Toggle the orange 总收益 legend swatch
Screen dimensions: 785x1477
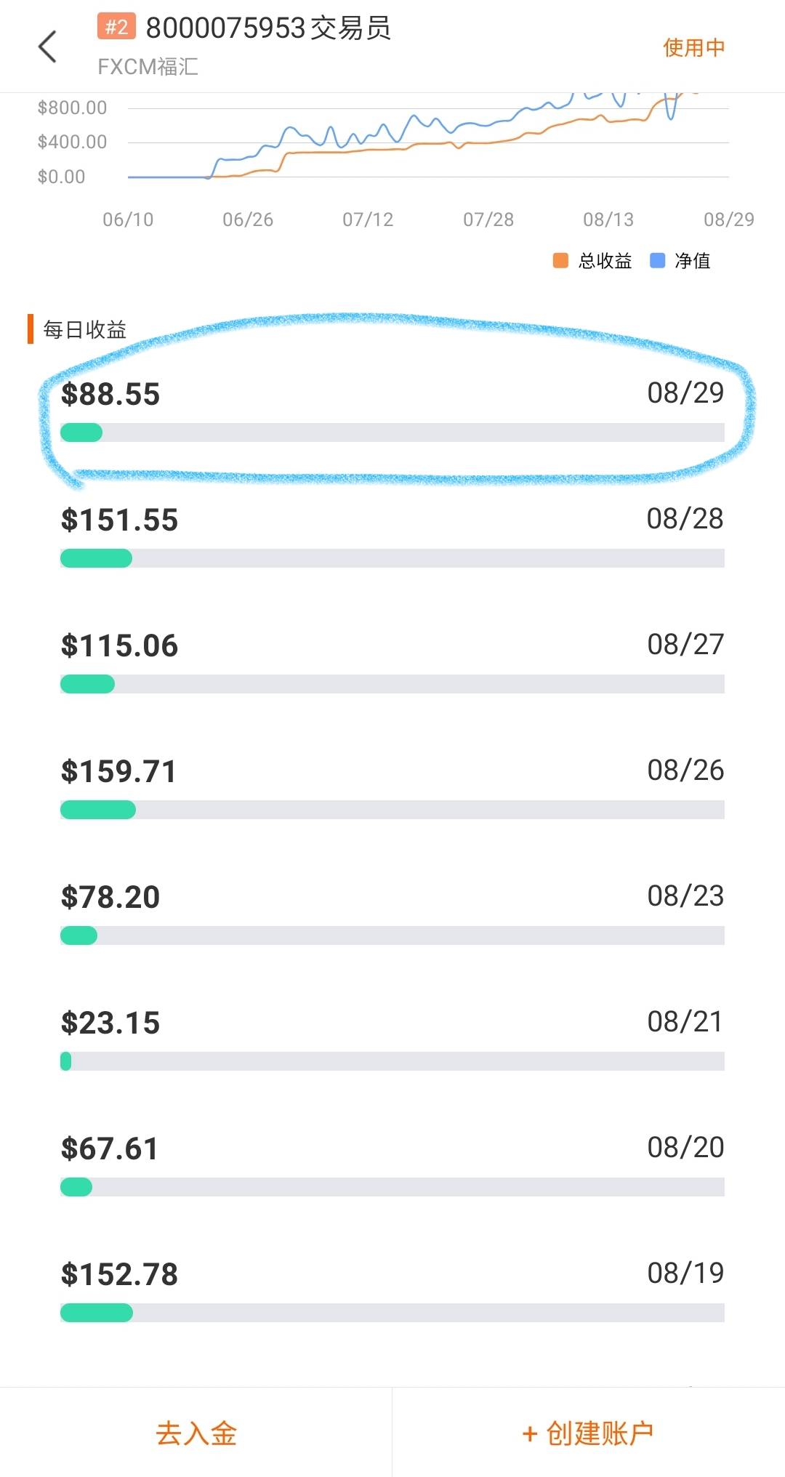[x=560, y=261]
